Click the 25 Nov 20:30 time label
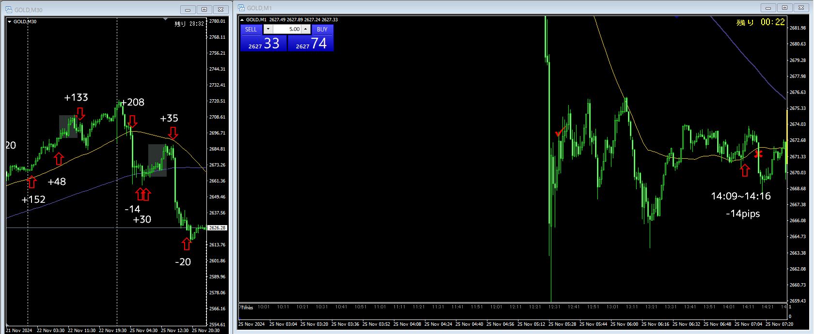Screen dimensions: 814x334 [206, 331]
